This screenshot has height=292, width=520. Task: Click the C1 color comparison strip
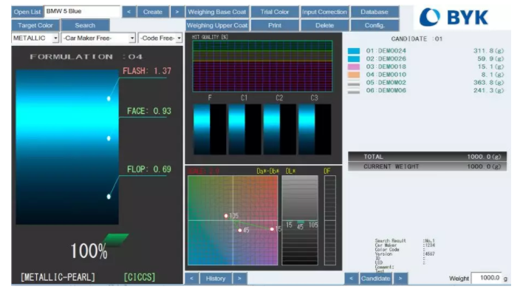tap(244, 129)
